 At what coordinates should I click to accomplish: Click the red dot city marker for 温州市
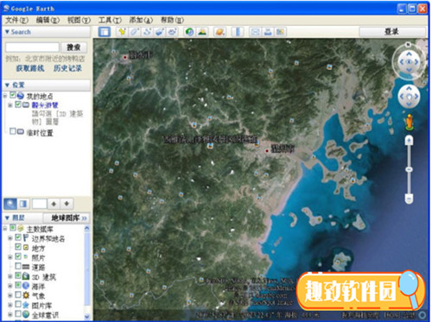(x=267, y=150)
